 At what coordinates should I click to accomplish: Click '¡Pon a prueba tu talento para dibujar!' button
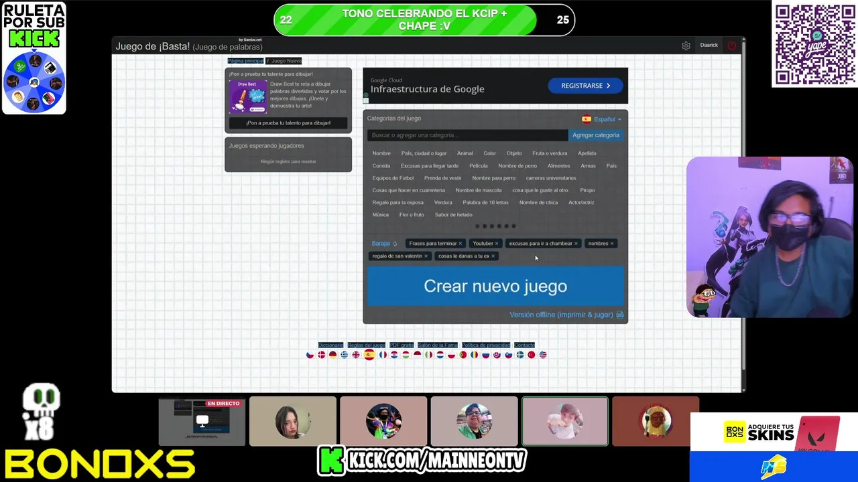pyautogui.click(x=288, y=123)
